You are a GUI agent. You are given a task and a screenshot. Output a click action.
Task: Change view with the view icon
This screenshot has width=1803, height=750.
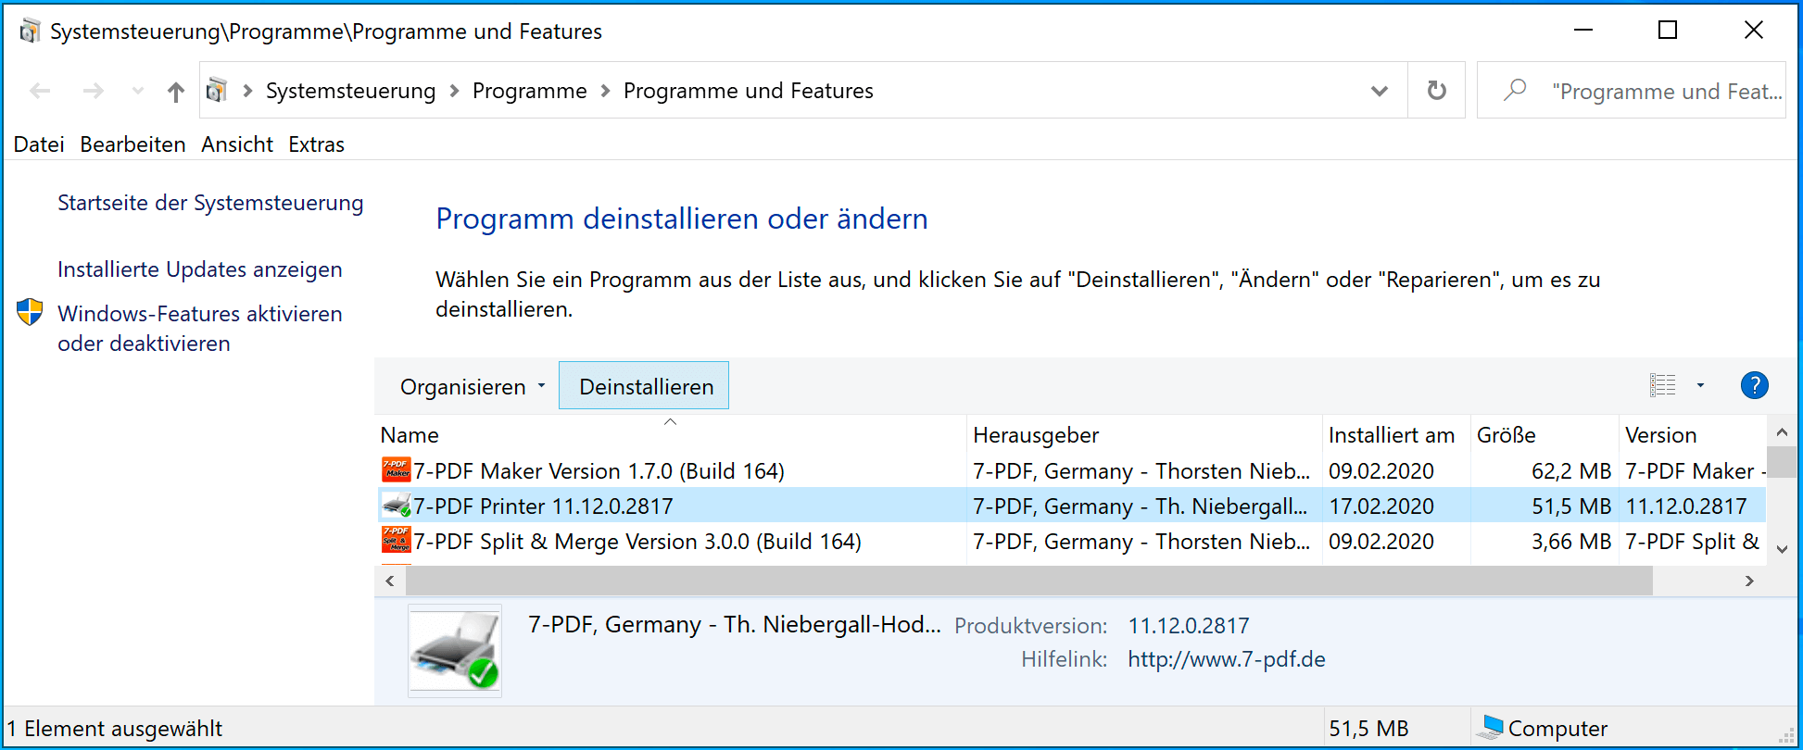click(x=1662, y=385)
